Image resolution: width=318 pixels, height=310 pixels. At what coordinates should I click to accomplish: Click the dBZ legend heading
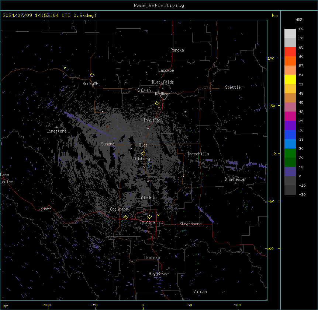pos(299,20)
